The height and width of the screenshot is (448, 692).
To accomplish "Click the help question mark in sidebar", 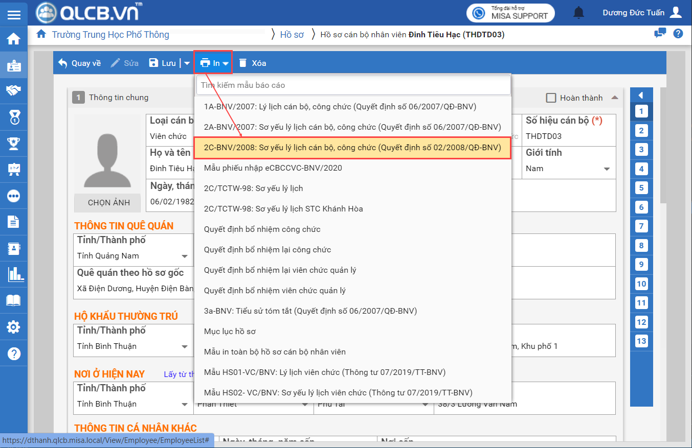I will click(x=14, y=353).
